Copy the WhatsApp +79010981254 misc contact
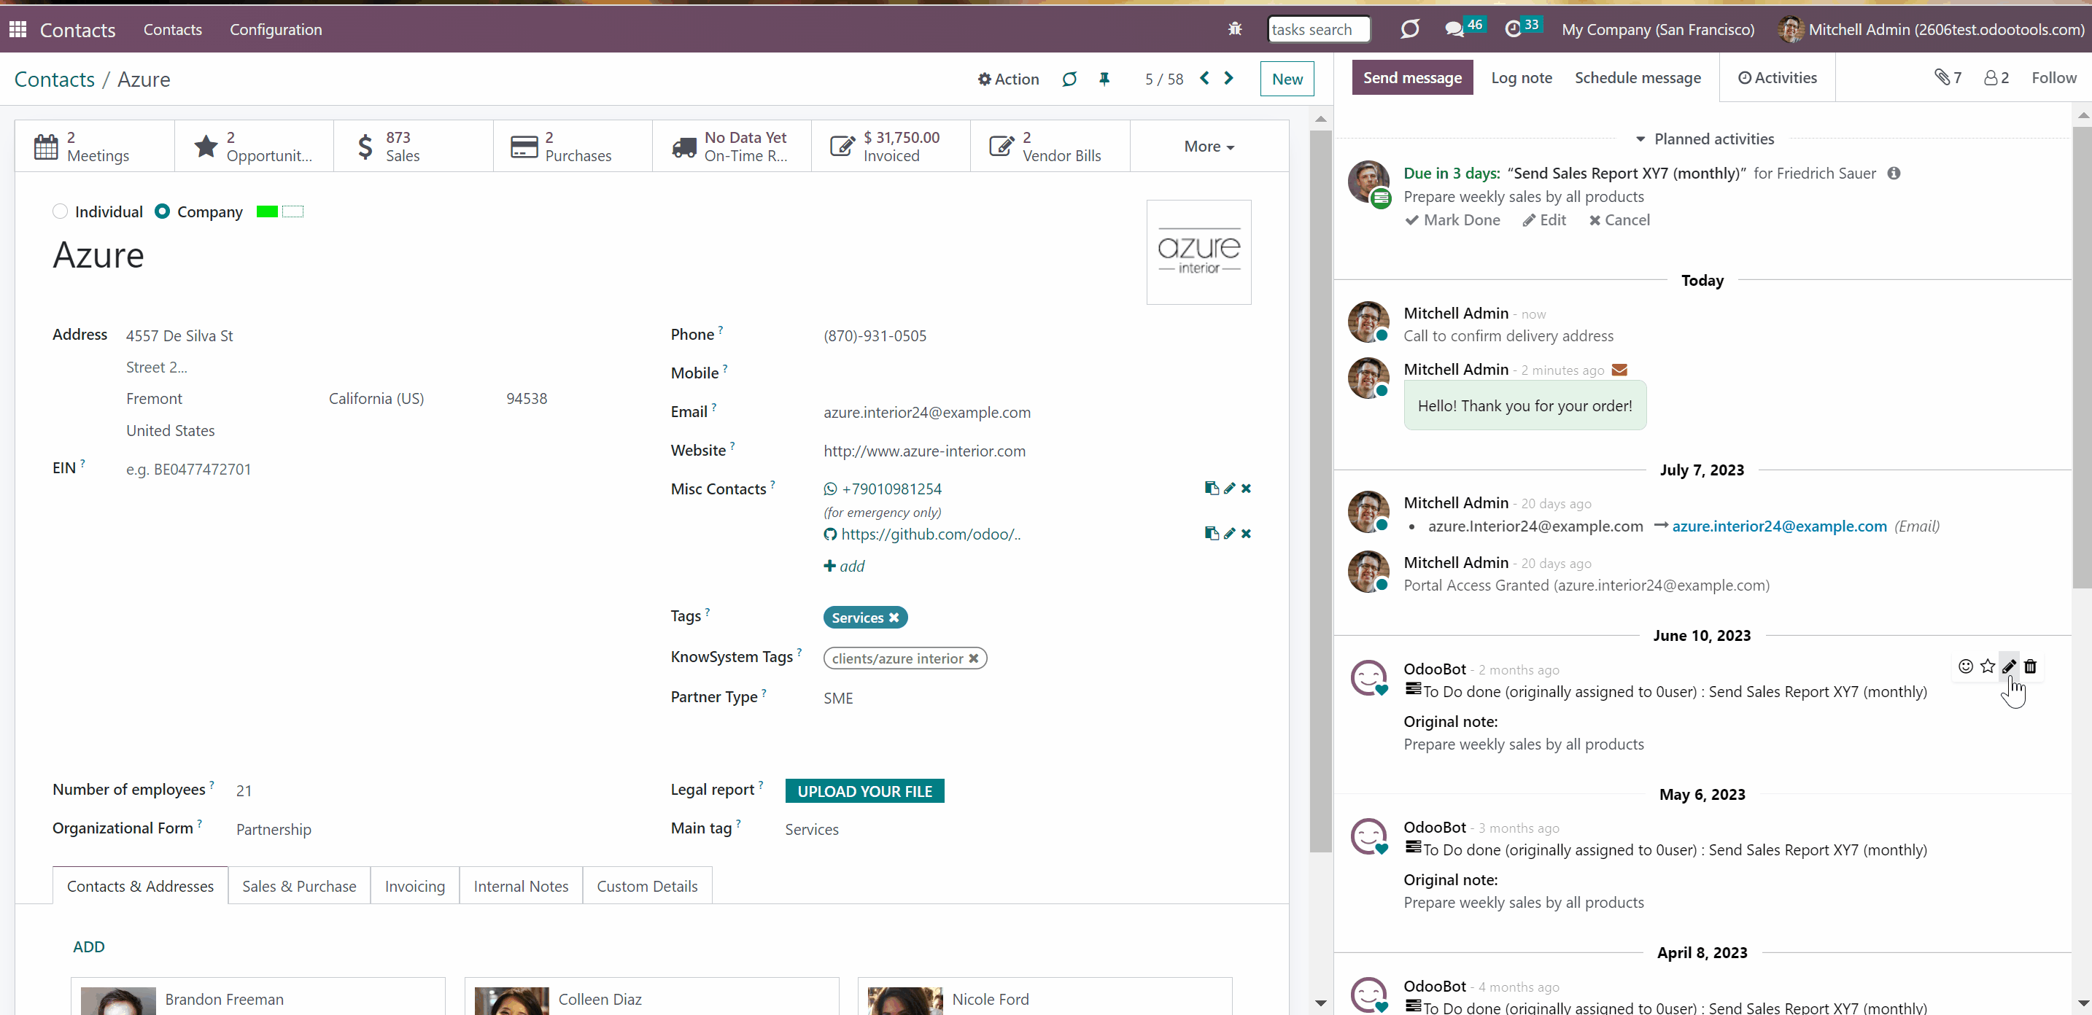This screenshot has height=1015, width=2092. point(1212,488)
